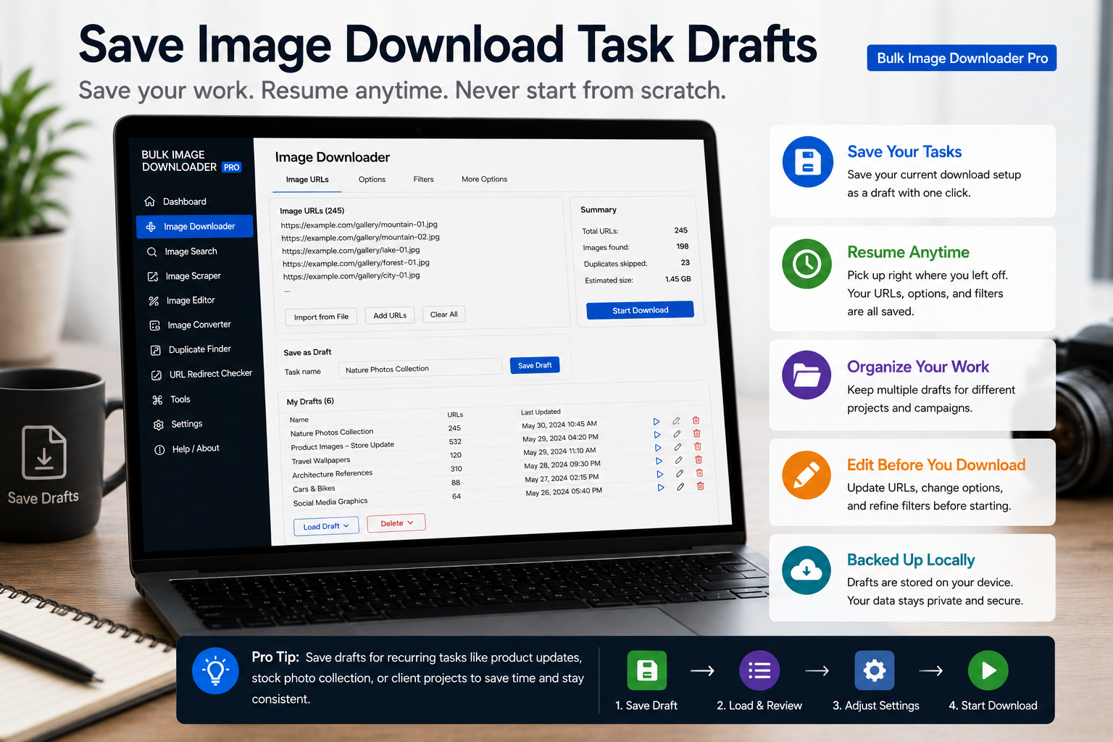Screen dimensions: 1113x742
Task: Load the Cars & Bikes draft
Action: coord(659,474)
